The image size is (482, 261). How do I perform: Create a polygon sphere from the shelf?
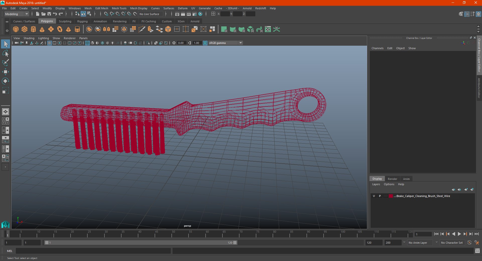pyautogui.click(x=16, y=29)
